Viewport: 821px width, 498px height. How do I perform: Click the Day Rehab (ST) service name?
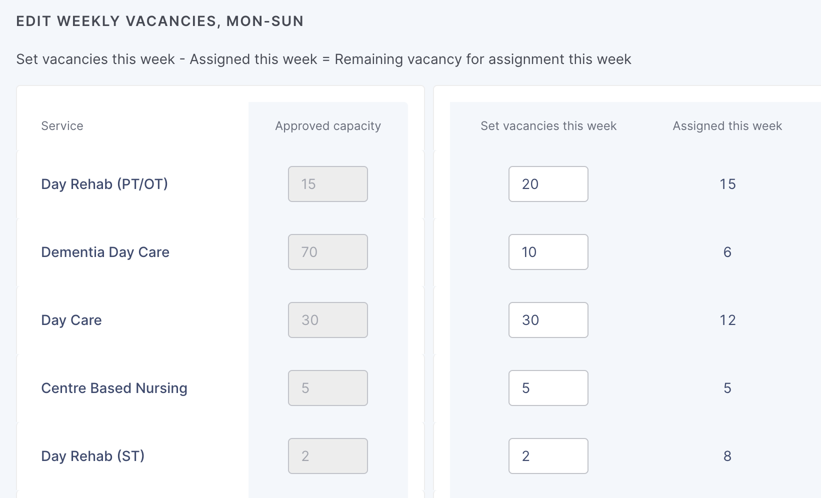pyautogui.click(x=92, y=456)
